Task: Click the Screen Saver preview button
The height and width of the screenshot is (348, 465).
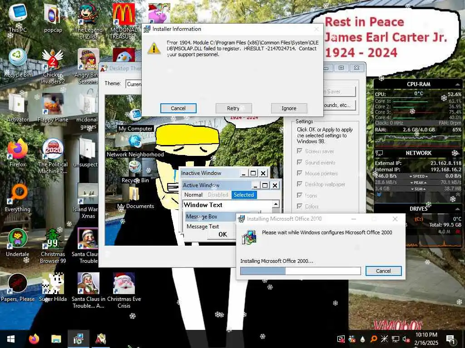Action: click(339, 92)
